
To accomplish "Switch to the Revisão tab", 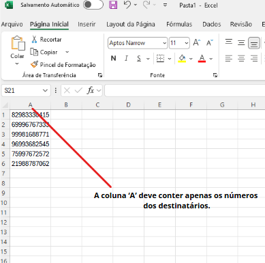I will [241, 24].
